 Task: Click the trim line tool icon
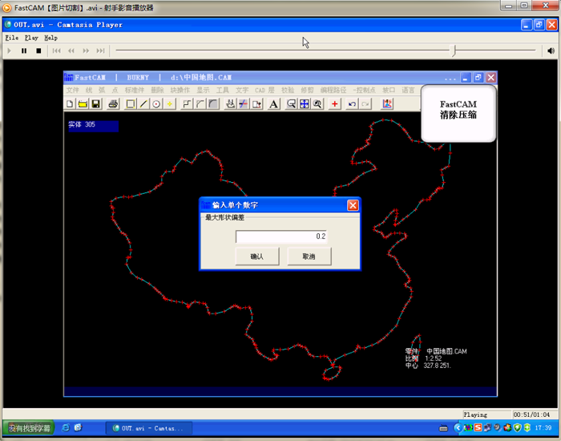point(244,103)
